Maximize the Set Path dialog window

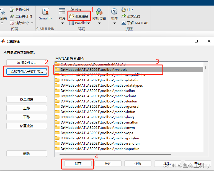point(196,41)
